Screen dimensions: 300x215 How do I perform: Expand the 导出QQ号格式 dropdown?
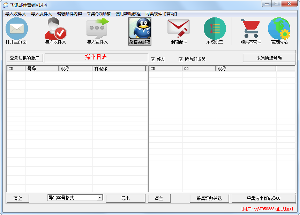click(x=100, y=198)
